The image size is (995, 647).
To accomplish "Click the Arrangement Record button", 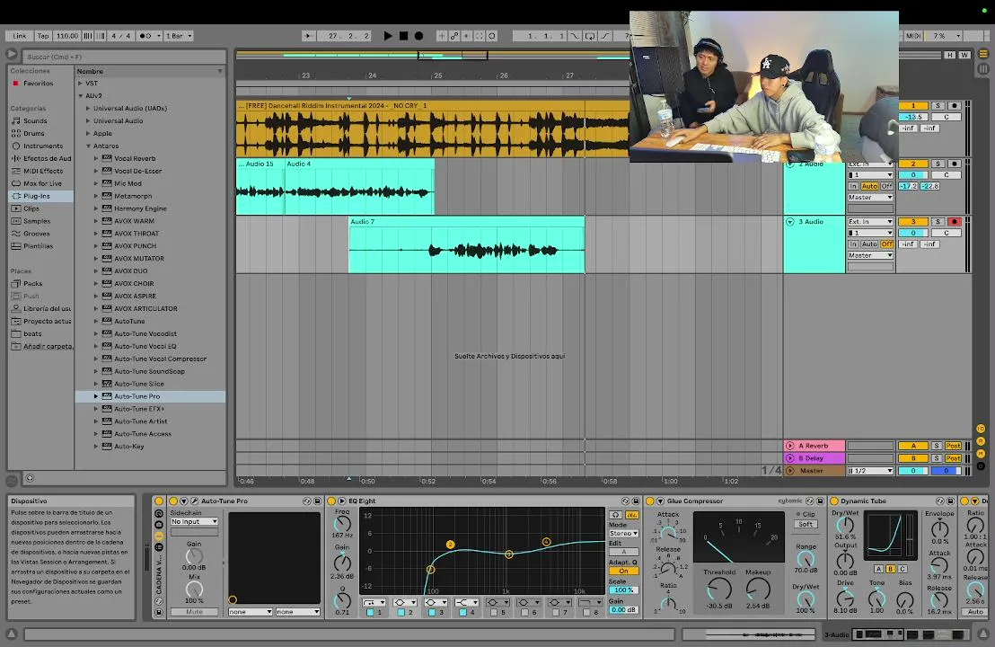I will [x=418, y=36].
